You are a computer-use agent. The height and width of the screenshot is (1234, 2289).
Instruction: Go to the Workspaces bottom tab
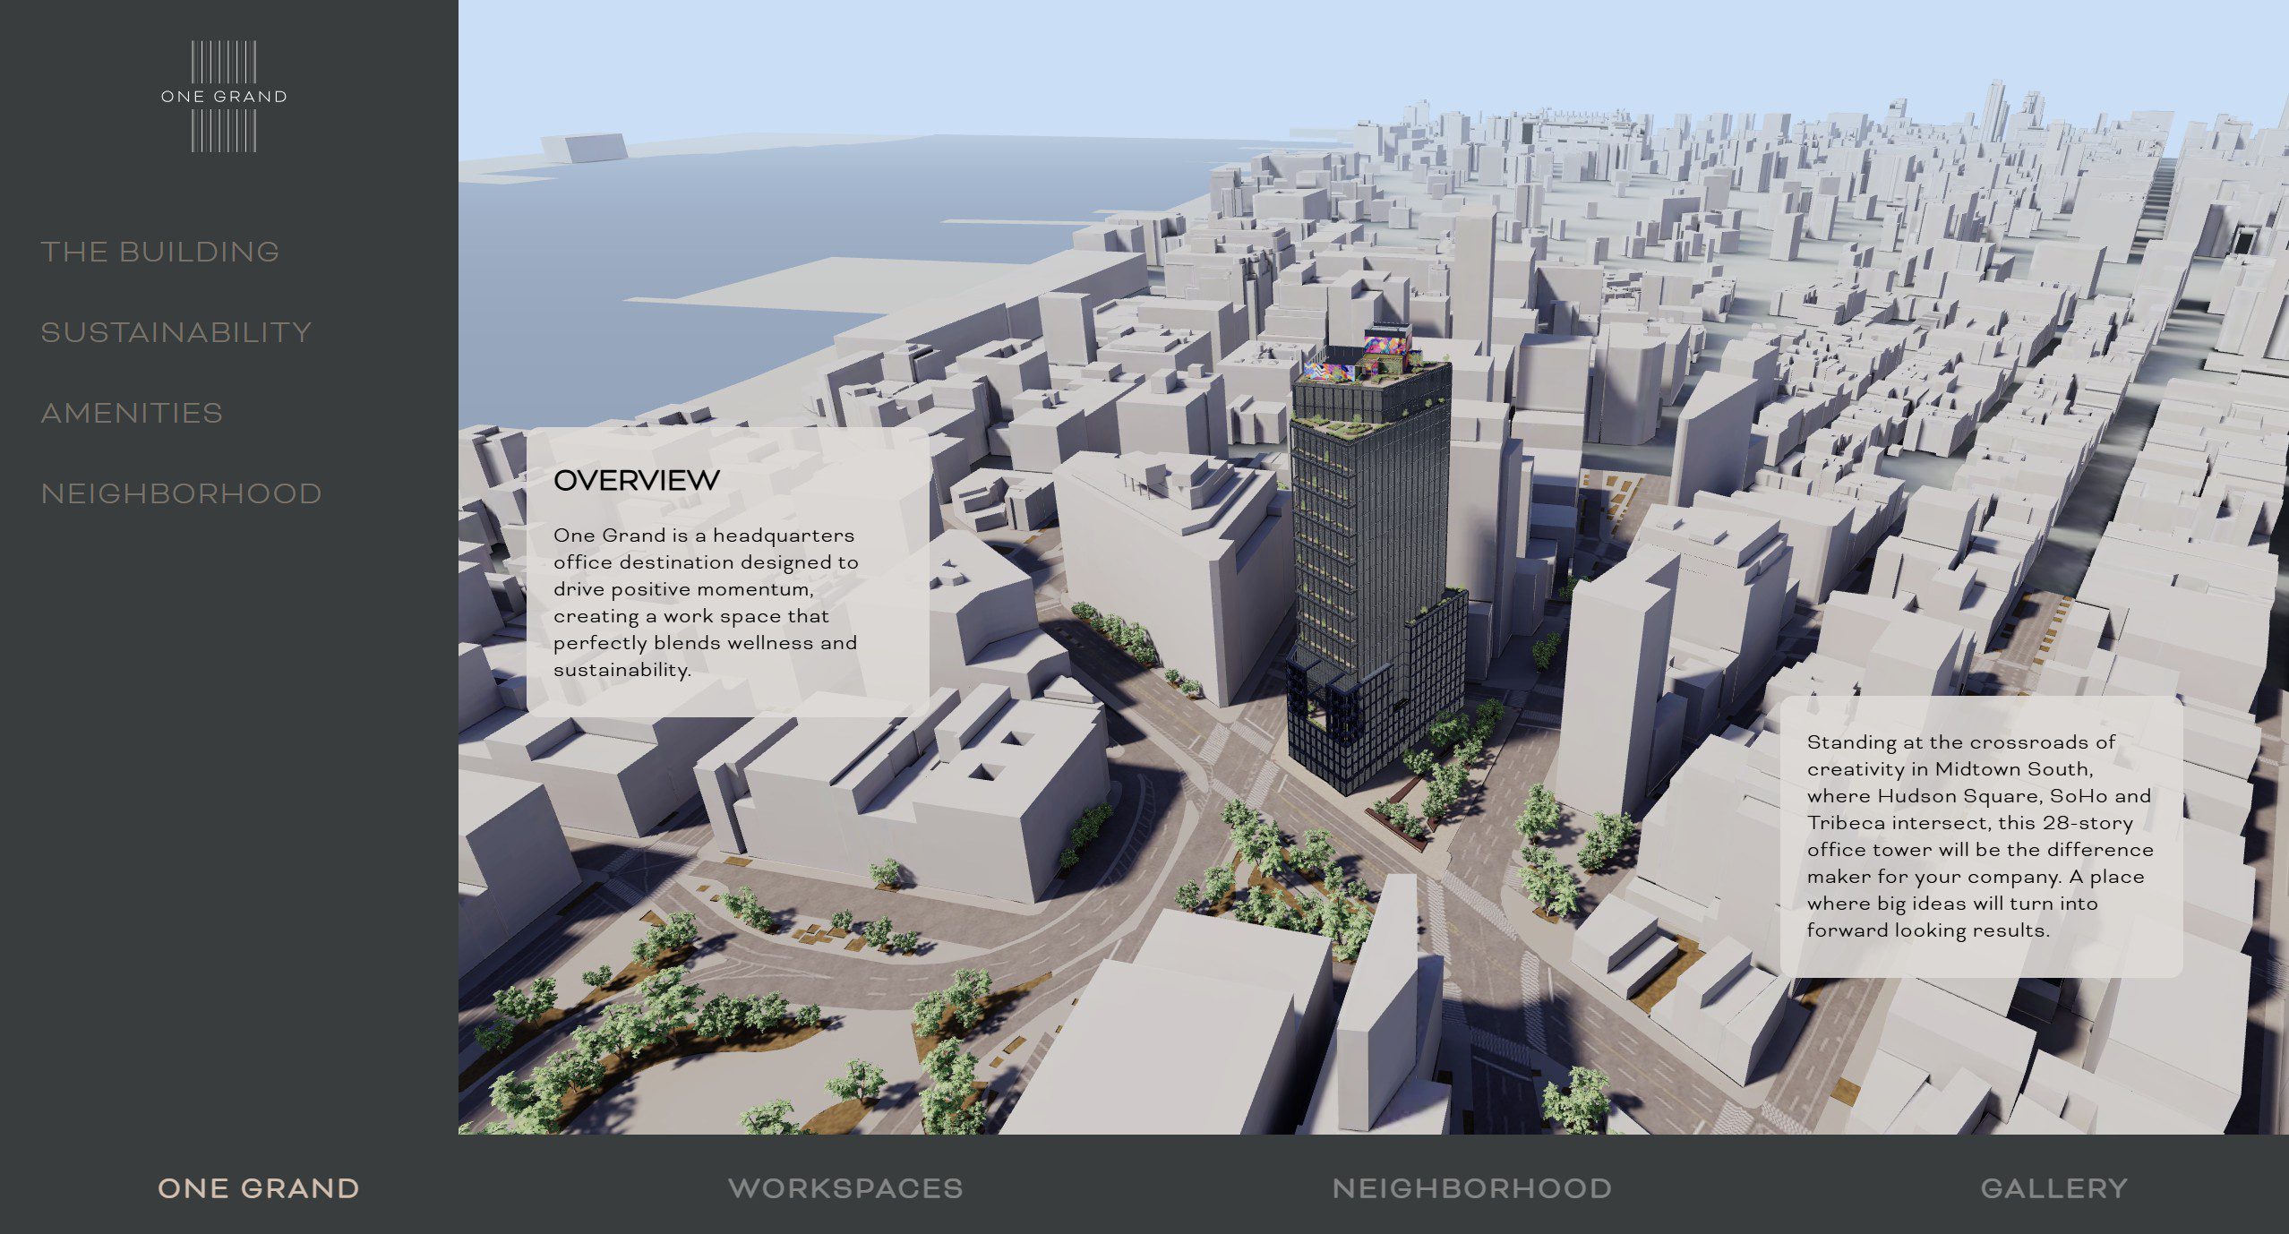pyautogui.click(x=845, y=1188)
